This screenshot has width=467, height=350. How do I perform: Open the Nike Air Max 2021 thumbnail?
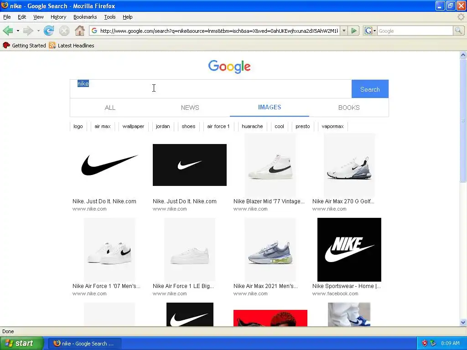(270, 249)
